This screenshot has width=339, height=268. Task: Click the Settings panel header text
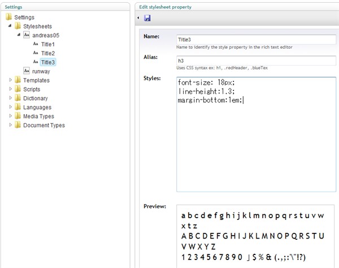coord(14,7)
